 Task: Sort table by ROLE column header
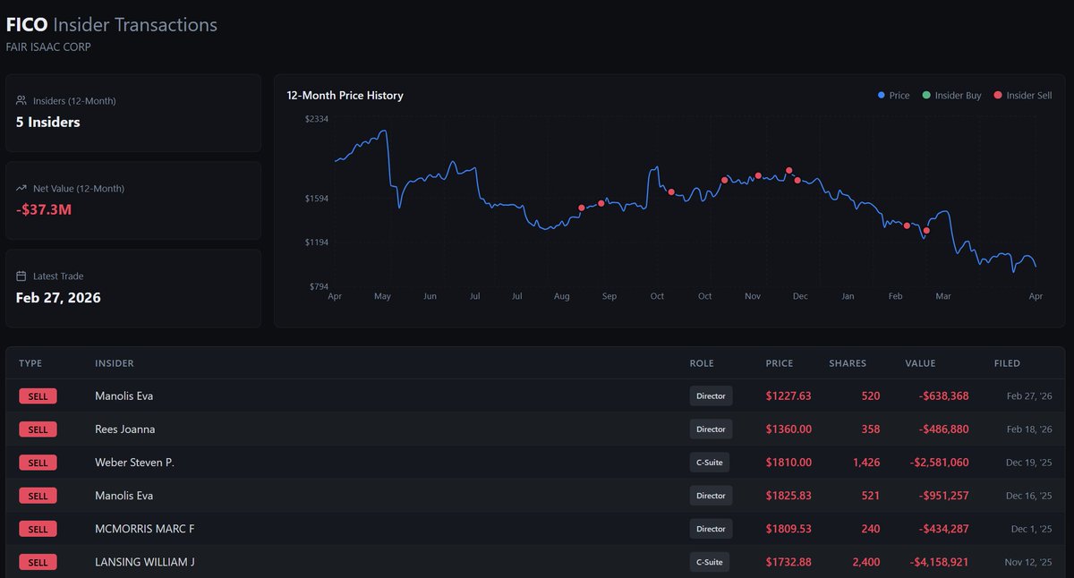[702, 363]
